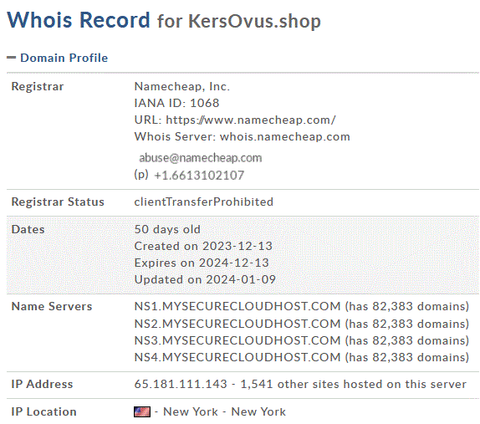Open 1,541 other sites hosted link

pos(353,384)
